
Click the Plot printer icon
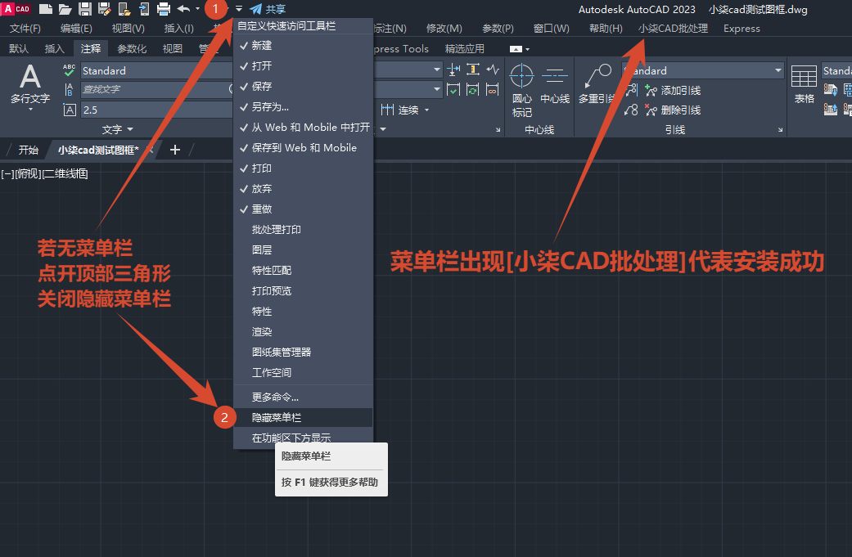(x=164, y=9)
